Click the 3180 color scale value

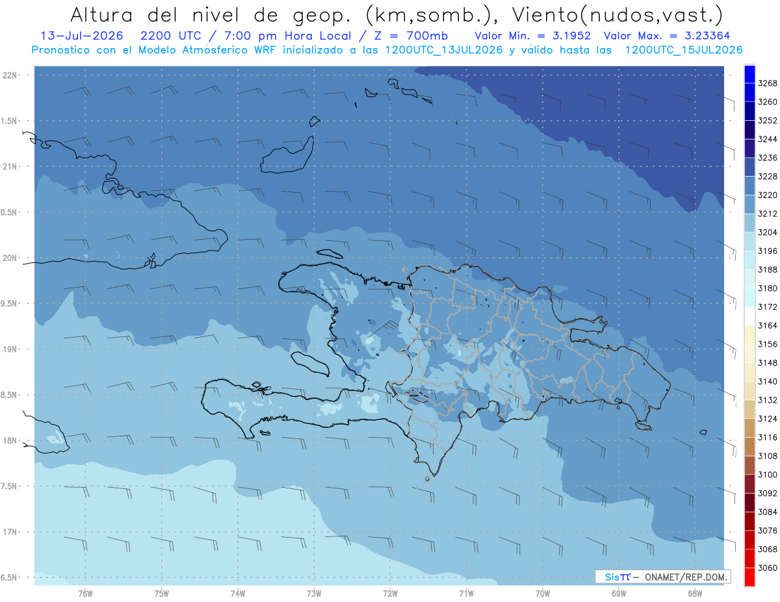(x=768, y=288)
